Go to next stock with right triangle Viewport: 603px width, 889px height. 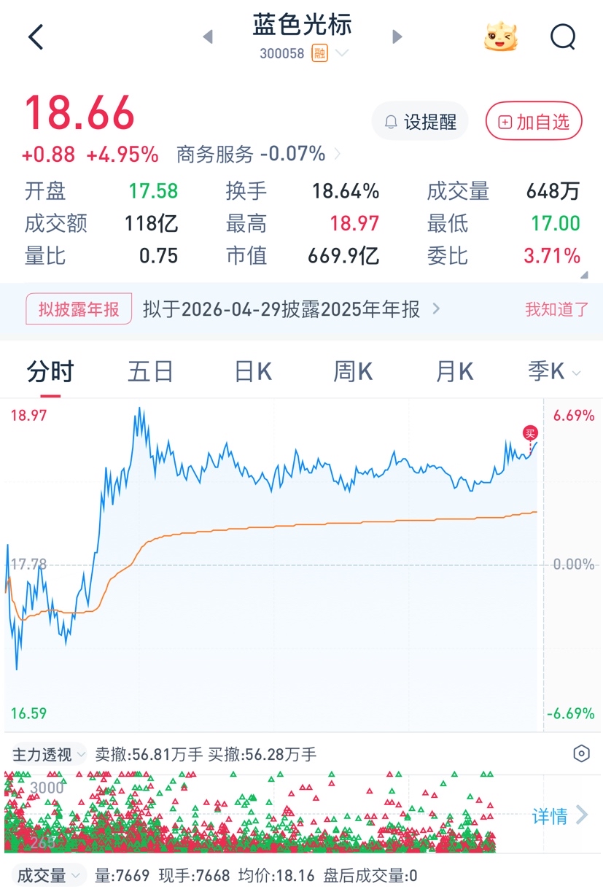click(397, 36)
